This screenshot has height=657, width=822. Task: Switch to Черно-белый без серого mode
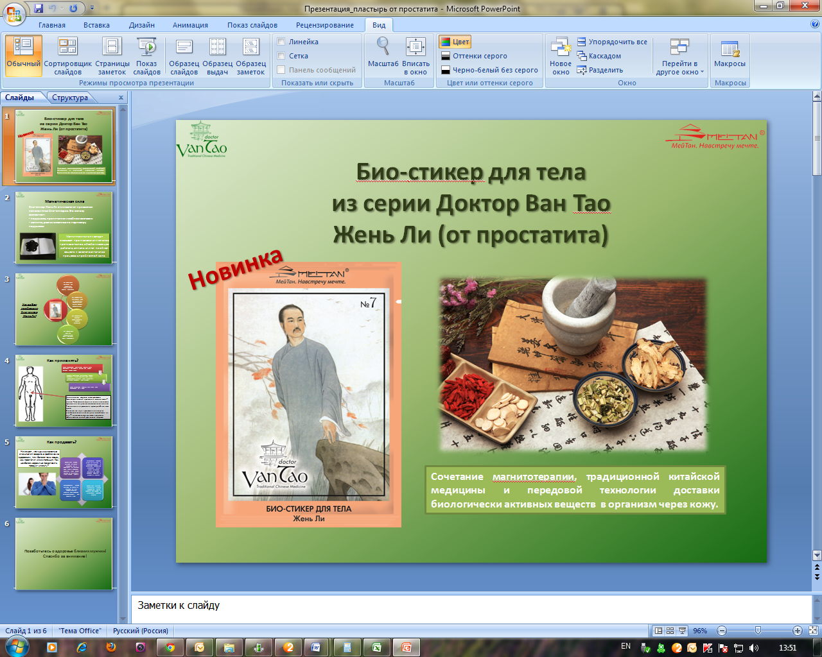489,70
